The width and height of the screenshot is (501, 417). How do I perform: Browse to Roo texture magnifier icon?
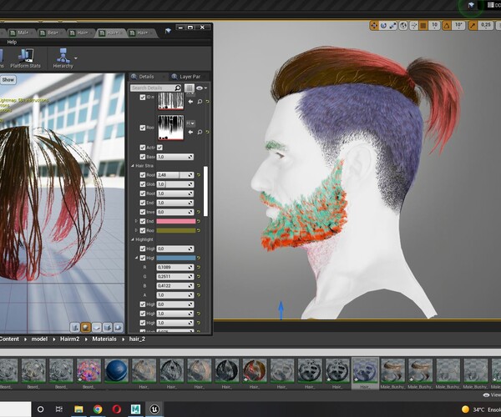click(200, 132)
